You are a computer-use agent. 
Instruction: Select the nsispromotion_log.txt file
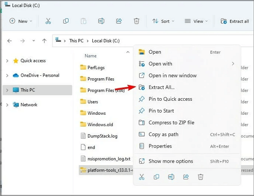[109, 159]
